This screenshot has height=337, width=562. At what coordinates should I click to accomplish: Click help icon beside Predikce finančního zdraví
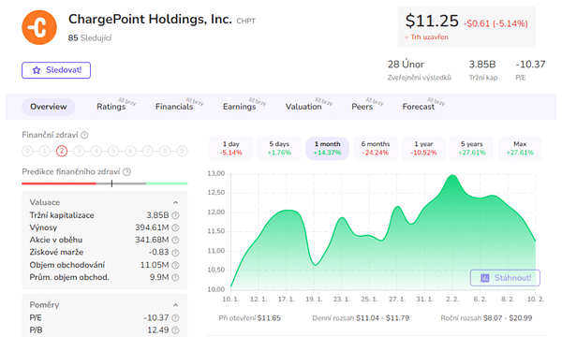[x=126, y=172]
